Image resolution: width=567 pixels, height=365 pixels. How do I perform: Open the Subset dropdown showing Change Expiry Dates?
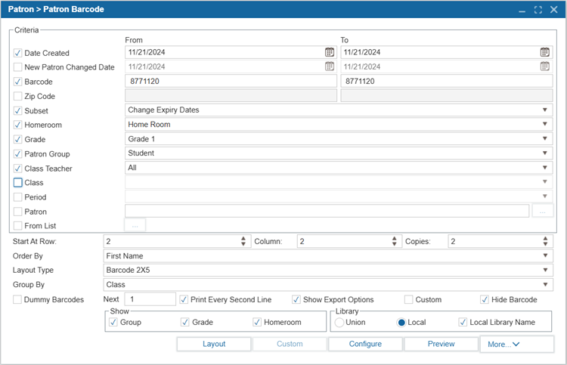(x=339, y=110)
